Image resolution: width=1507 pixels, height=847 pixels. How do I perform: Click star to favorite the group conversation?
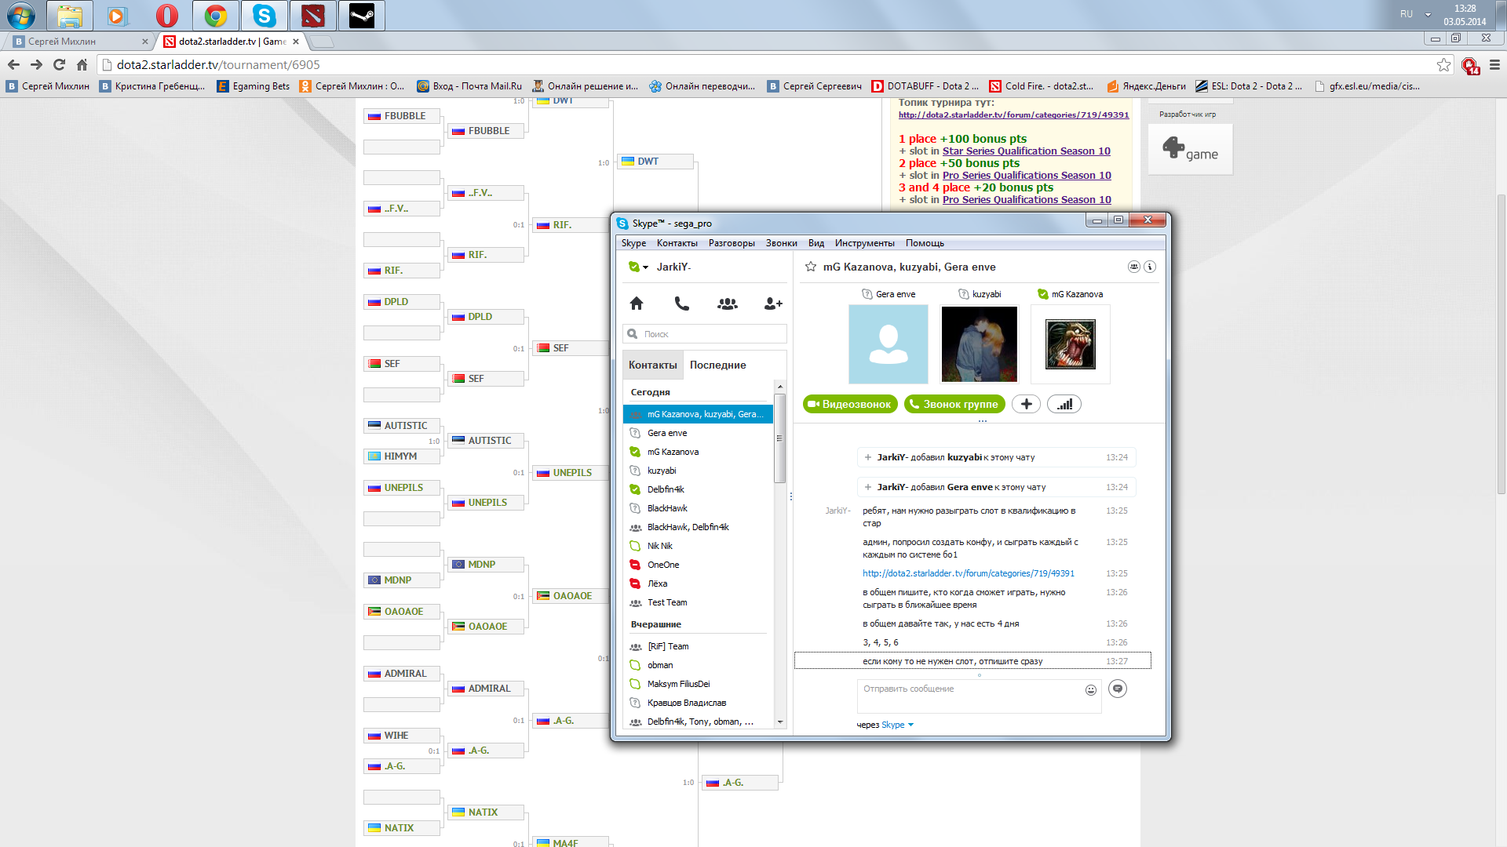811,267
